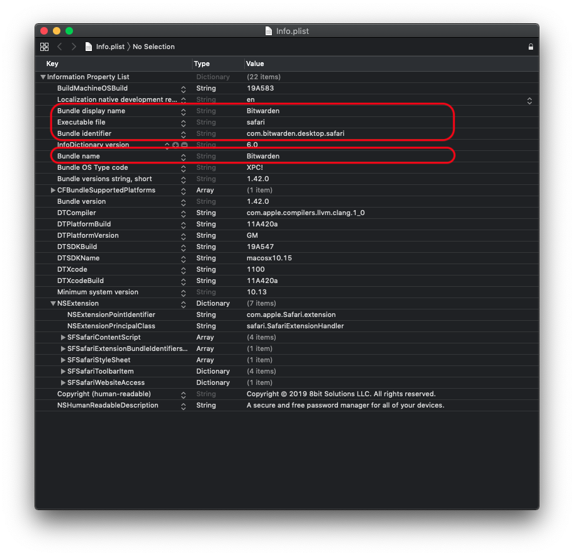Viewport: 574px width, 556px height.
Task: Select the value macosx10.15
Action: 269,259
